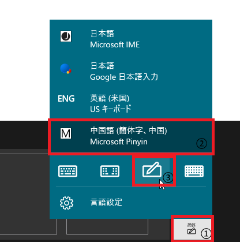The width and height of the screenshot is (240, 242).
Task: Select Google 日本語入力 input method
Action: pyautogui.click(x=131, y=72)
